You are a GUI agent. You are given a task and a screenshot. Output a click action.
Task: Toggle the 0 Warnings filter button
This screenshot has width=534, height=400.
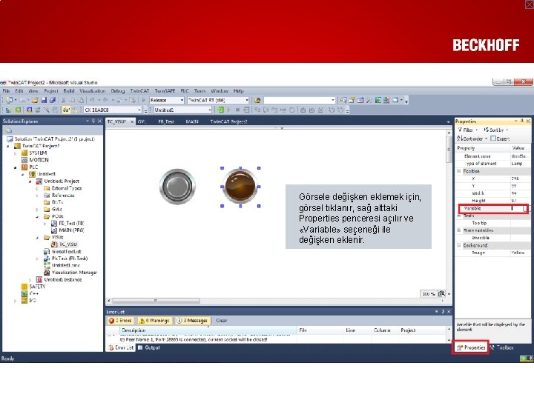point(154,321)
